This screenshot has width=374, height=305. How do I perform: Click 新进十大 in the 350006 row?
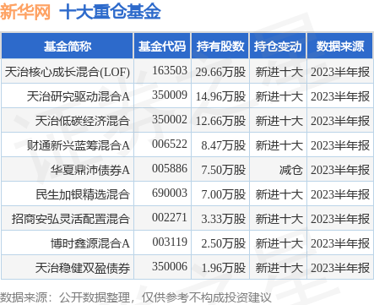pos(279,268)
